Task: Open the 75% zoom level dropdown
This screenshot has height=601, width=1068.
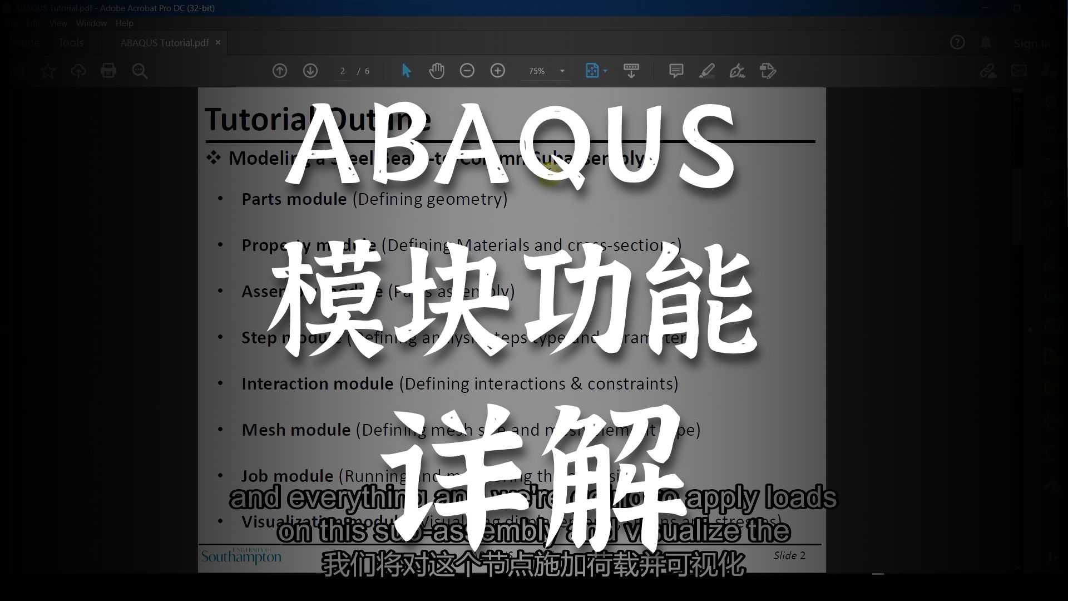Action: pyautogui.click(x=546, y=71)
